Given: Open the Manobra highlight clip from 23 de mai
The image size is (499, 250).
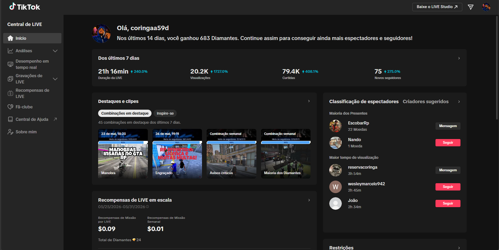Looking at the screenshot, I should [x=123, y=154].
